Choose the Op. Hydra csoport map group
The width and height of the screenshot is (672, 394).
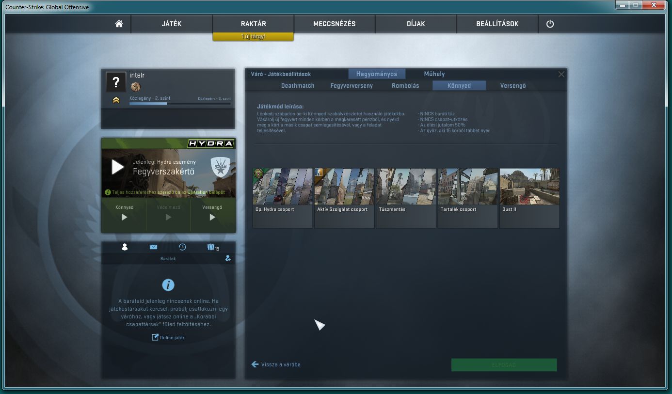point(282,198)
